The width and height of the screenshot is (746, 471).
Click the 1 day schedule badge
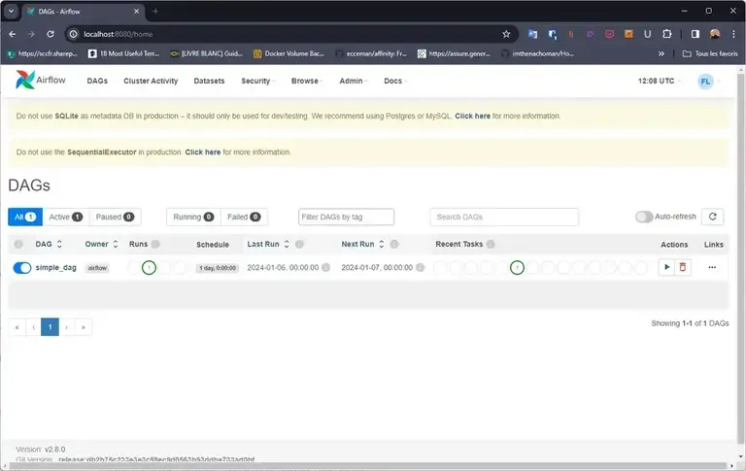pyautogui.click(x=218, y=268)
